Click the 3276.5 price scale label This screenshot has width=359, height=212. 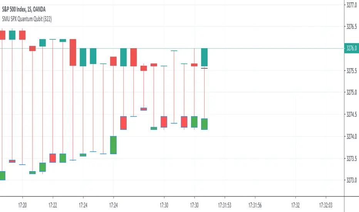[x=351, y=27]
